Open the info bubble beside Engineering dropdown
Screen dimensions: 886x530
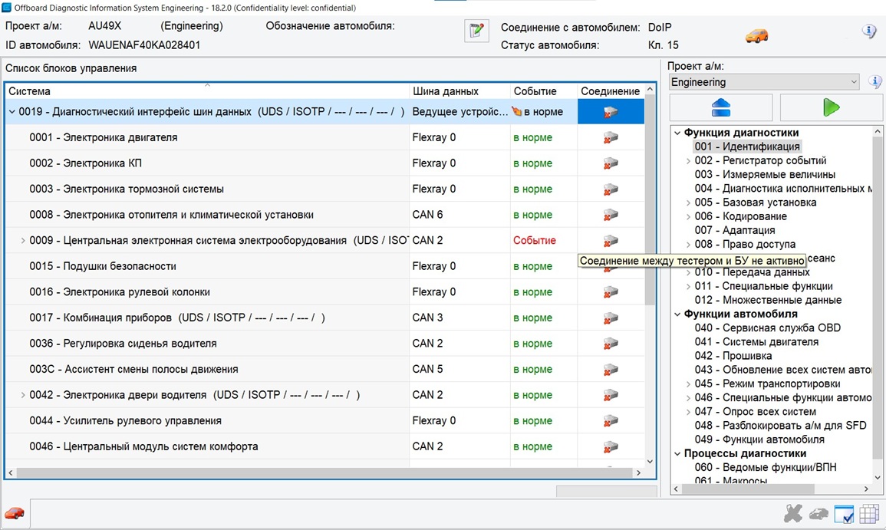coord(874,82)
